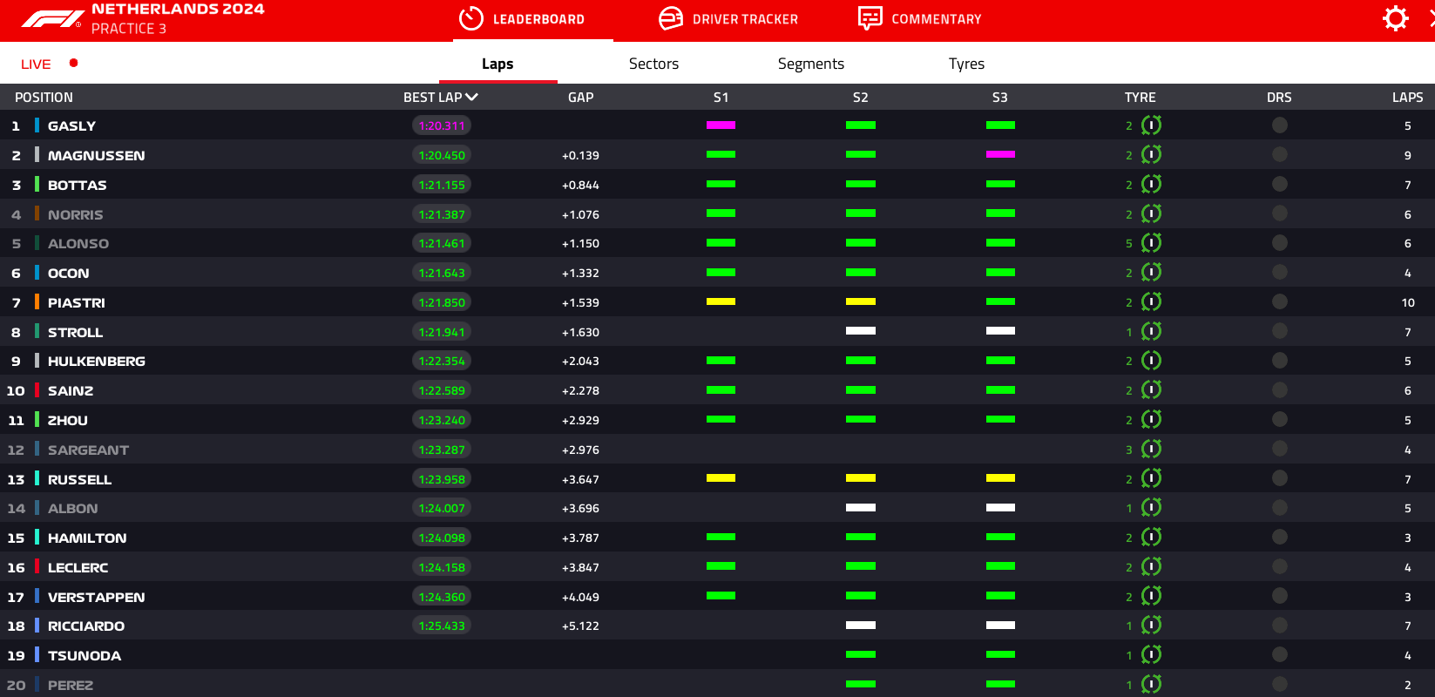Screen dimensions: 1435x697
Task: Click Stroll's white S2 sector bar
Action: 861,331
